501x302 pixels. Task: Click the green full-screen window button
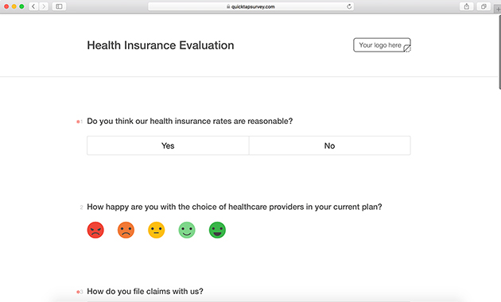pyautogui.click(x=21, y=6)
